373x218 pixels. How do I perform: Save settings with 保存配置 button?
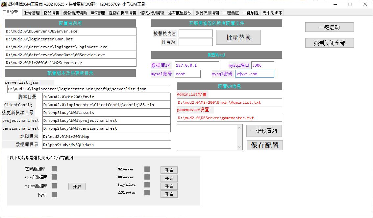(x=264, y=145)
